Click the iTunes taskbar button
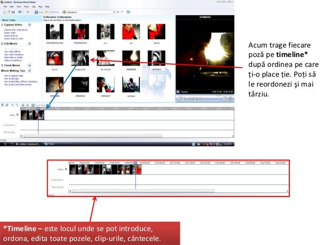Viewport: 327px width, 245px height. [x=49, y=144]
